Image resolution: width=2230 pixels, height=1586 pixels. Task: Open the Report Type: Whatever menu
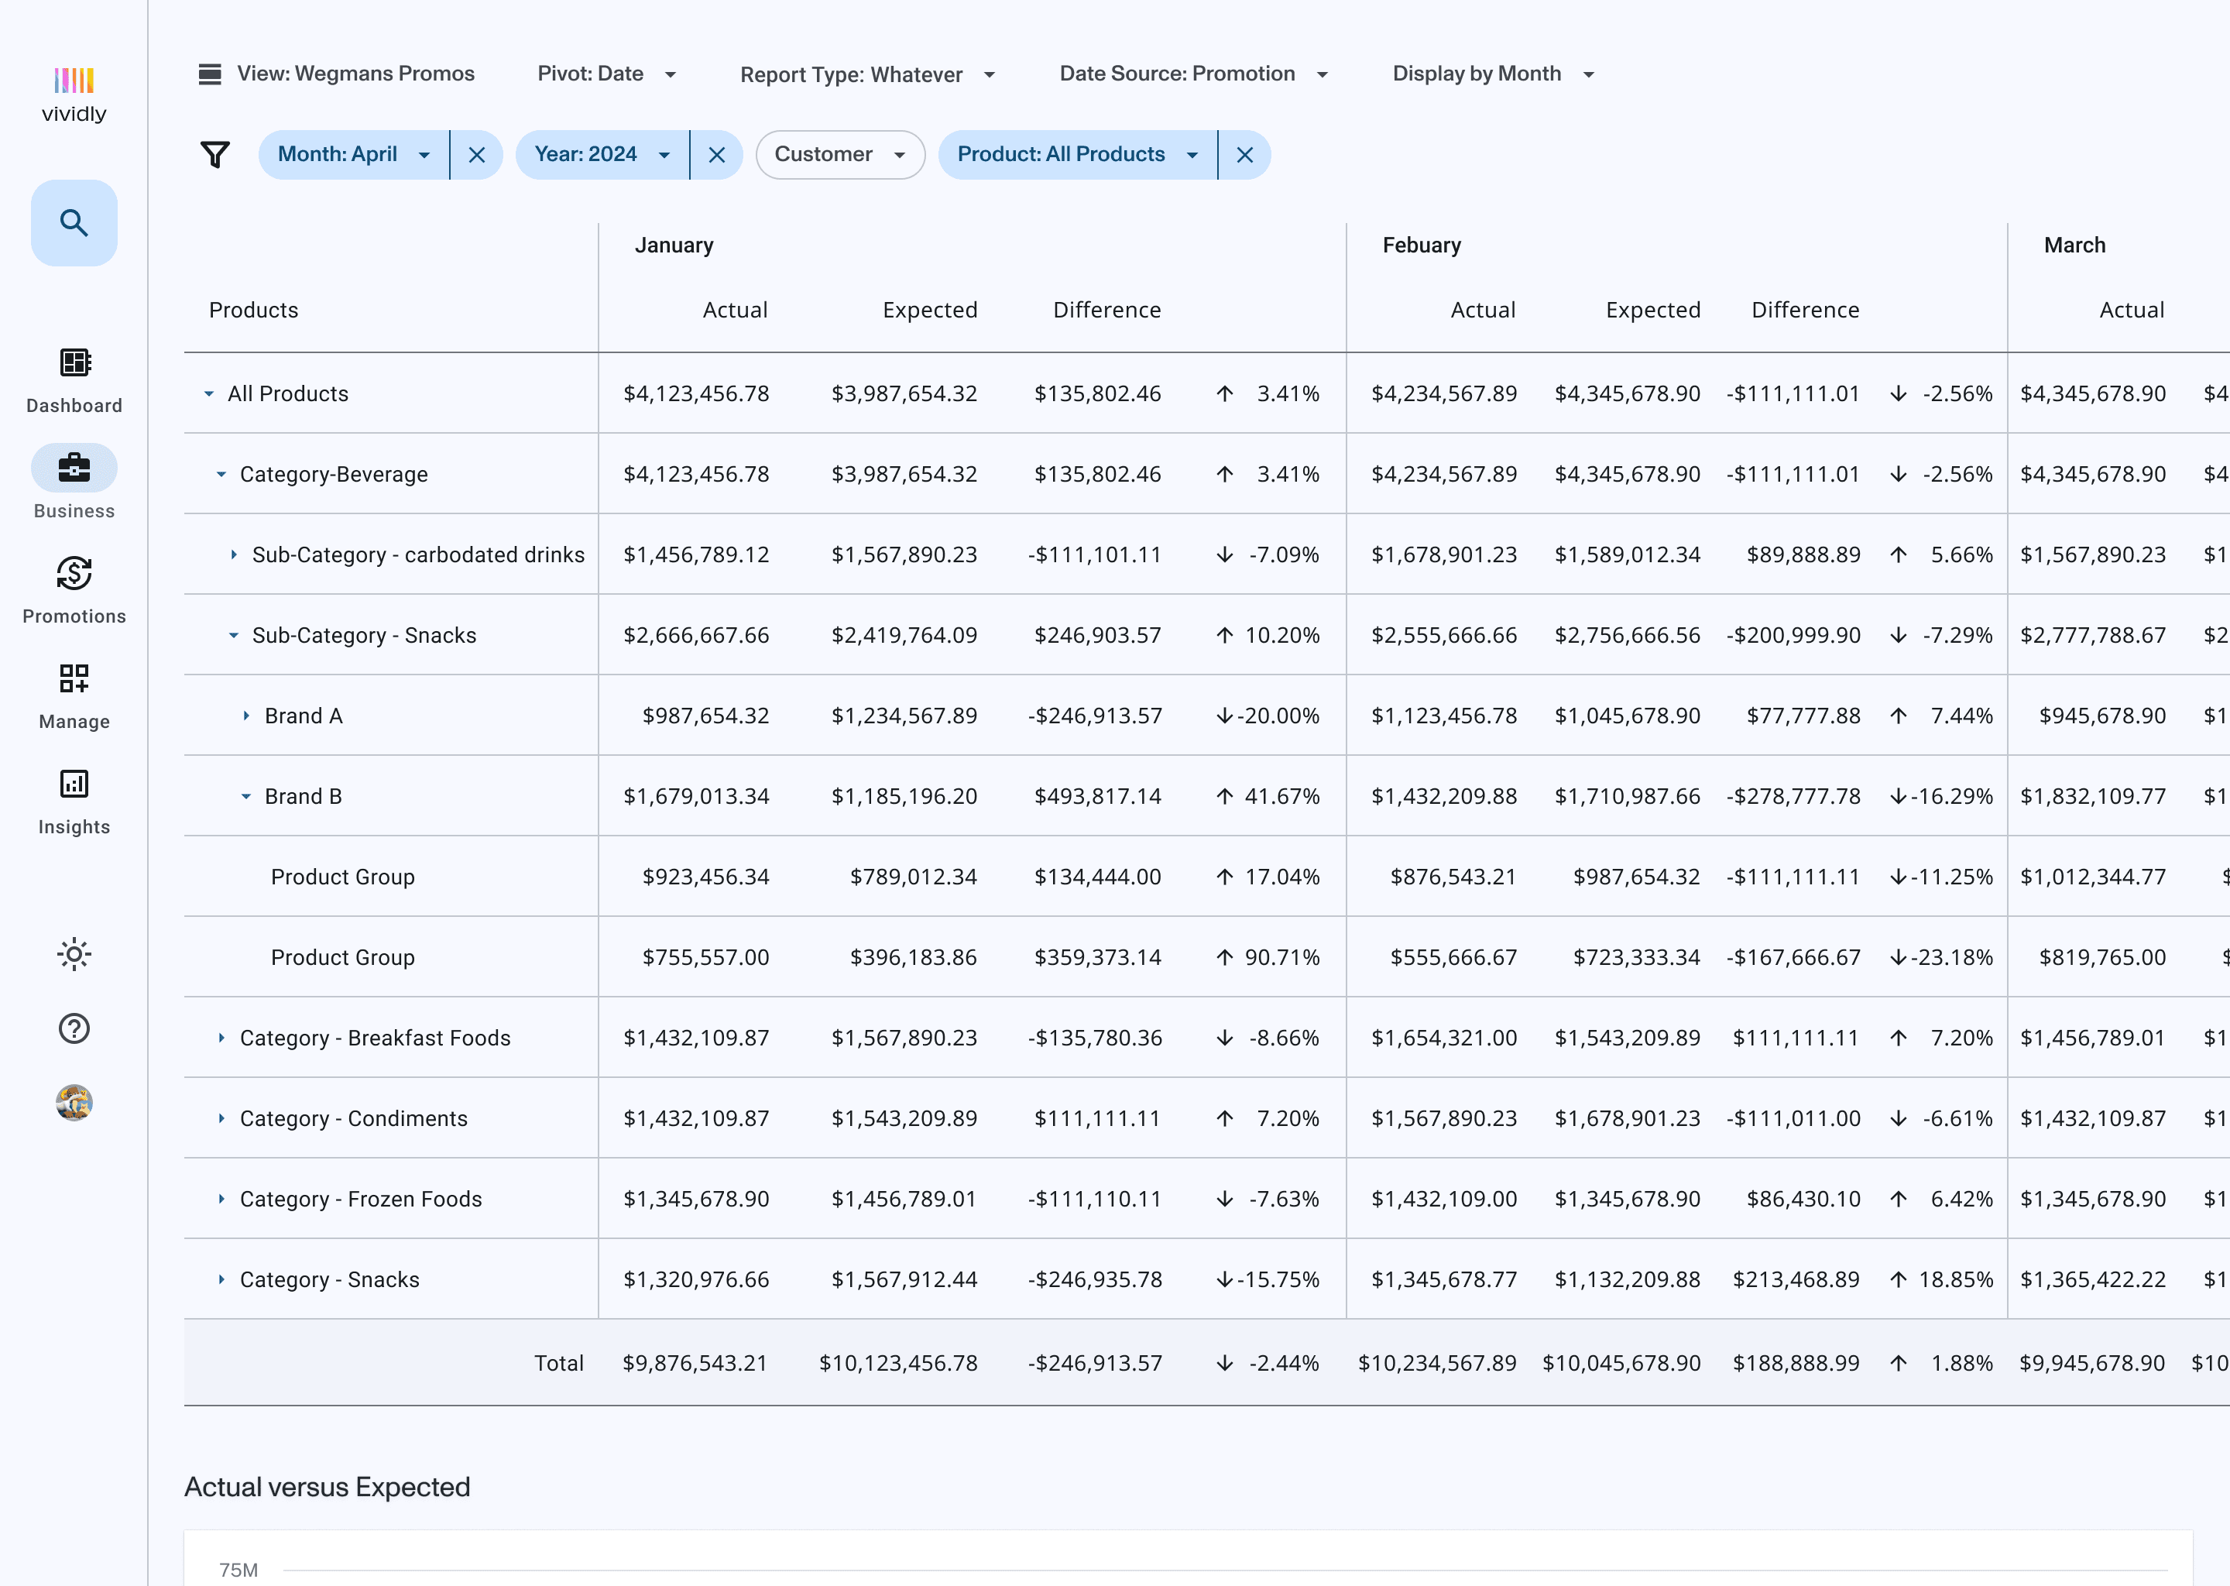pos(867,74)
